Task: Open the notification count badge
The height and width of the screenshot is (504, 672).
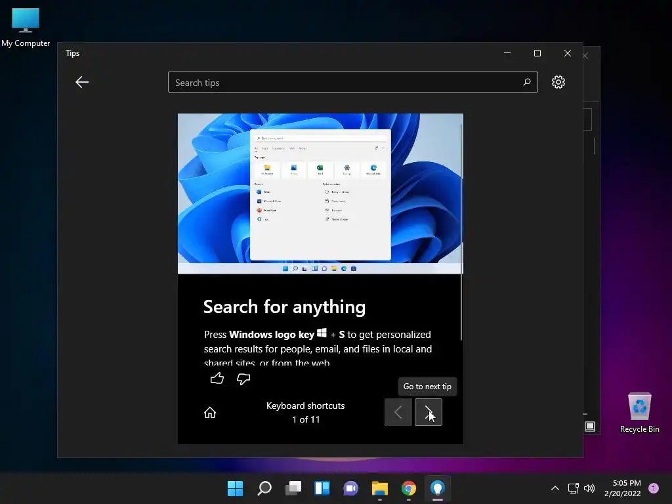Action: (x=654, y=488)
